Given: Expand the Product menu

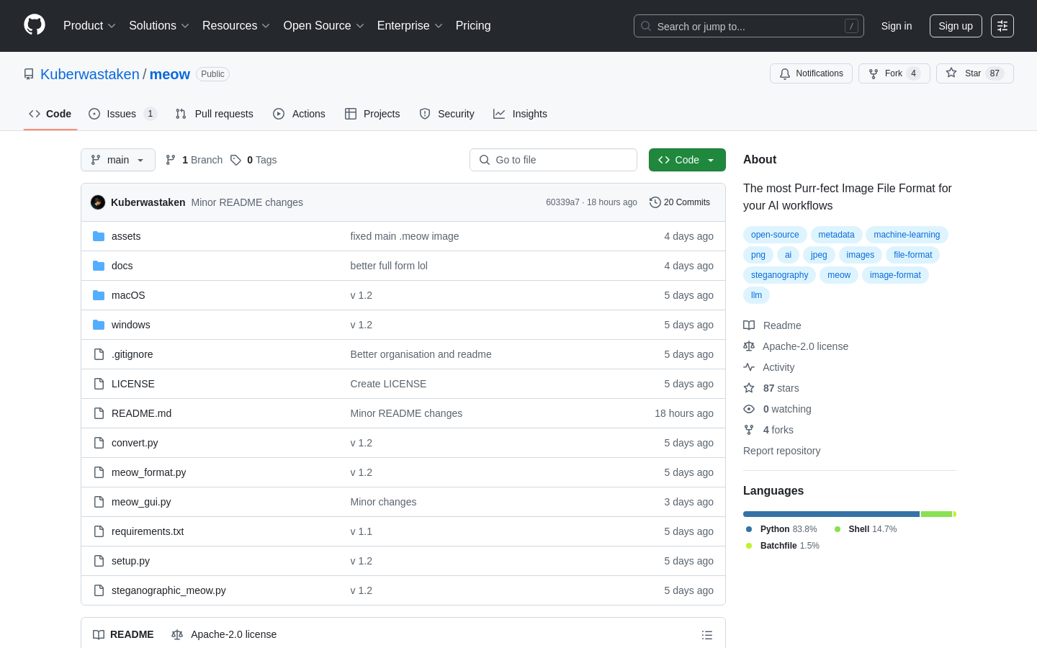Looking at the screenshot, I should [89, 26].
